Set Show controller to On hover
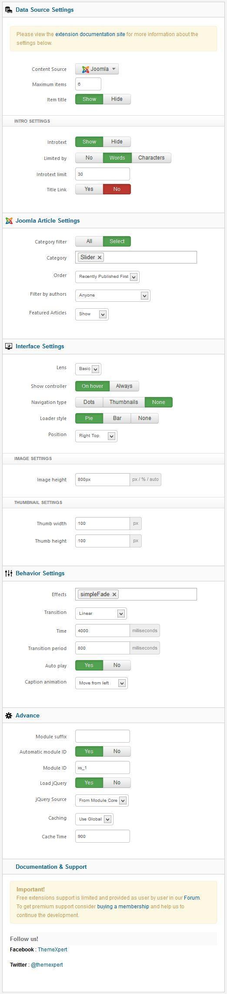 coord(92,386)
